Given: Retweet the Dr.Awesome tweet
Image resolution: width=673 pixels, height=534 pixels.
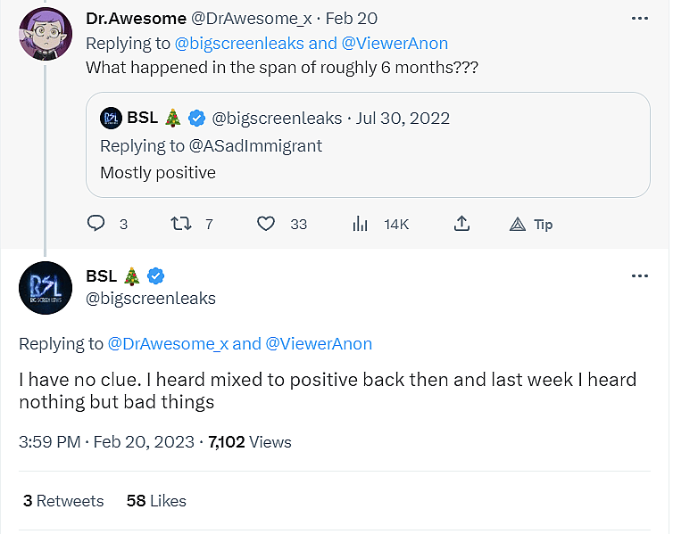Looking at the screenshot, I should [x=181, y=224].
